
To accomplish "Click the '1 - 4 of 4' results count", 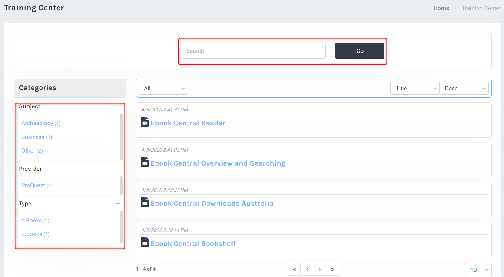I will click(146, 269).
